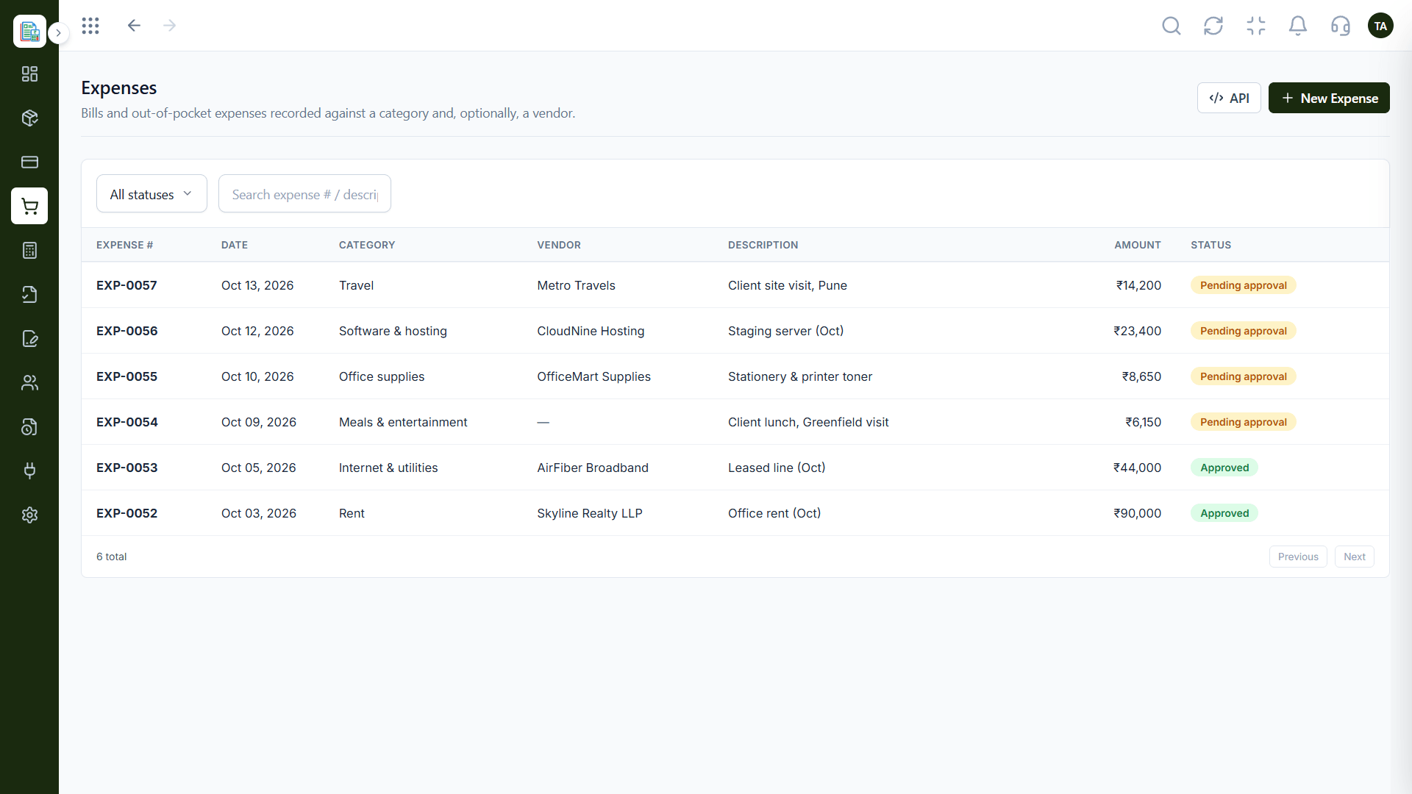Focus the Search expense field
This screenshot has width=1412, height=794.
click(x=304, y=194)
